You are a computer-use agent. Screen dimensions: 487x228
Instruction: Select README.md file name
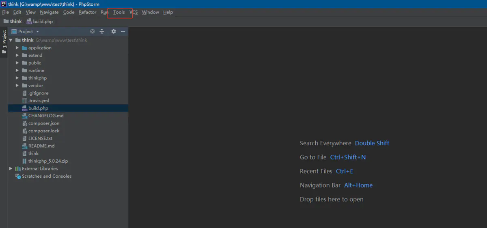click(41, 146)
